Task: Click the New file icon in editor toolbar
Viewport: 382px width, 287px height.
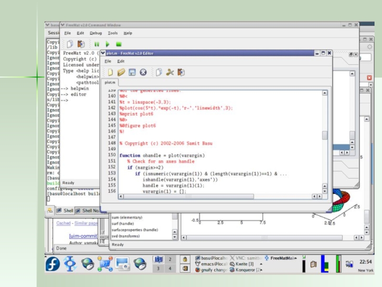Action: [110, 72]
